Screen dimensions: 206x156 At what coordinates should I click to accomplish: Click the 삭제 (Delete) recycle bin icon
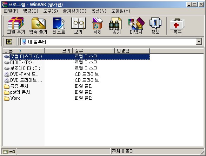click(97, 26)
